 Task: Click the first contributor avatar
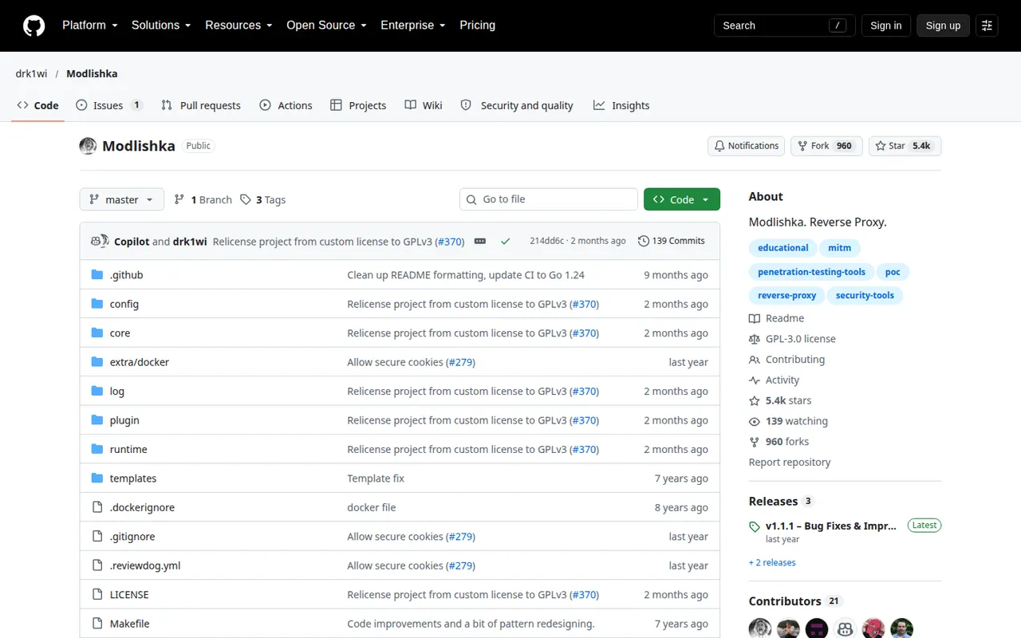tap(760, 628)
